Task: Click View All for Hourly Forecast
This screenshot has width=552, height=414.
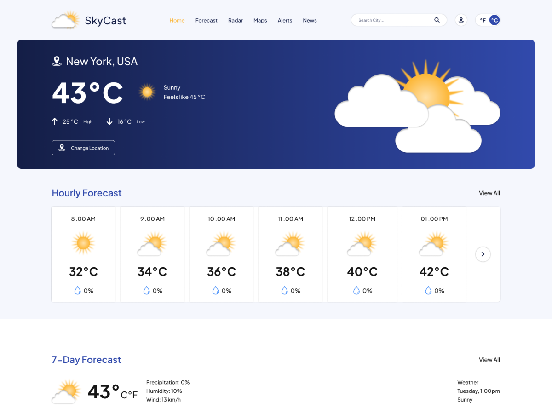Action: pos(489,193)
